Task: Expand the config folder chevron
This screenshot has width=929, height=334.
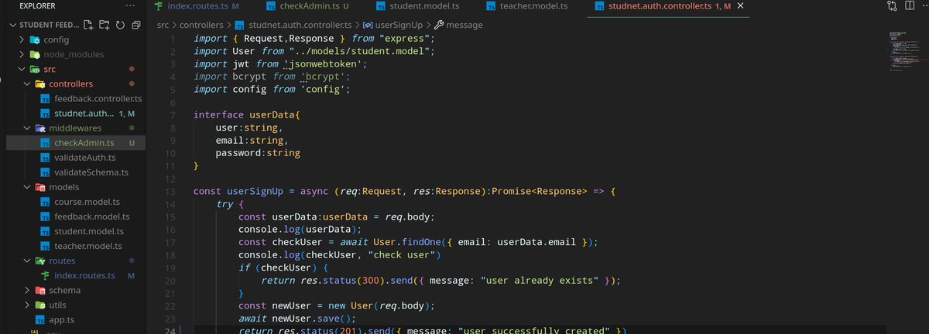Action: (20, 39)
